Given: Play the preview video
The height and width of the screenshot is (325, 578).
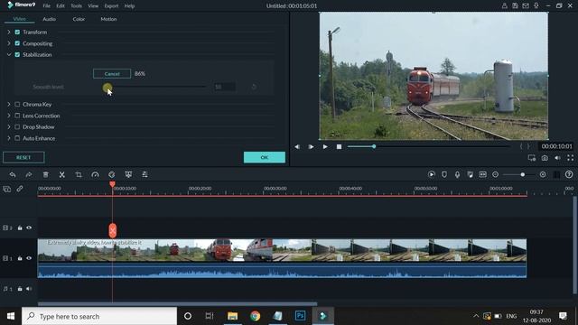Looking at the screenshot, I should (x=325, y=146).
